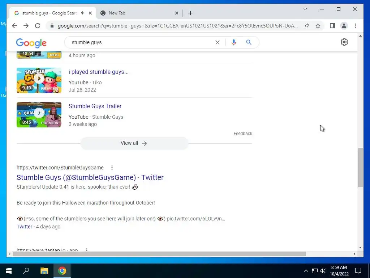
Task: Go back to the previous page
Action: [14, 26]
